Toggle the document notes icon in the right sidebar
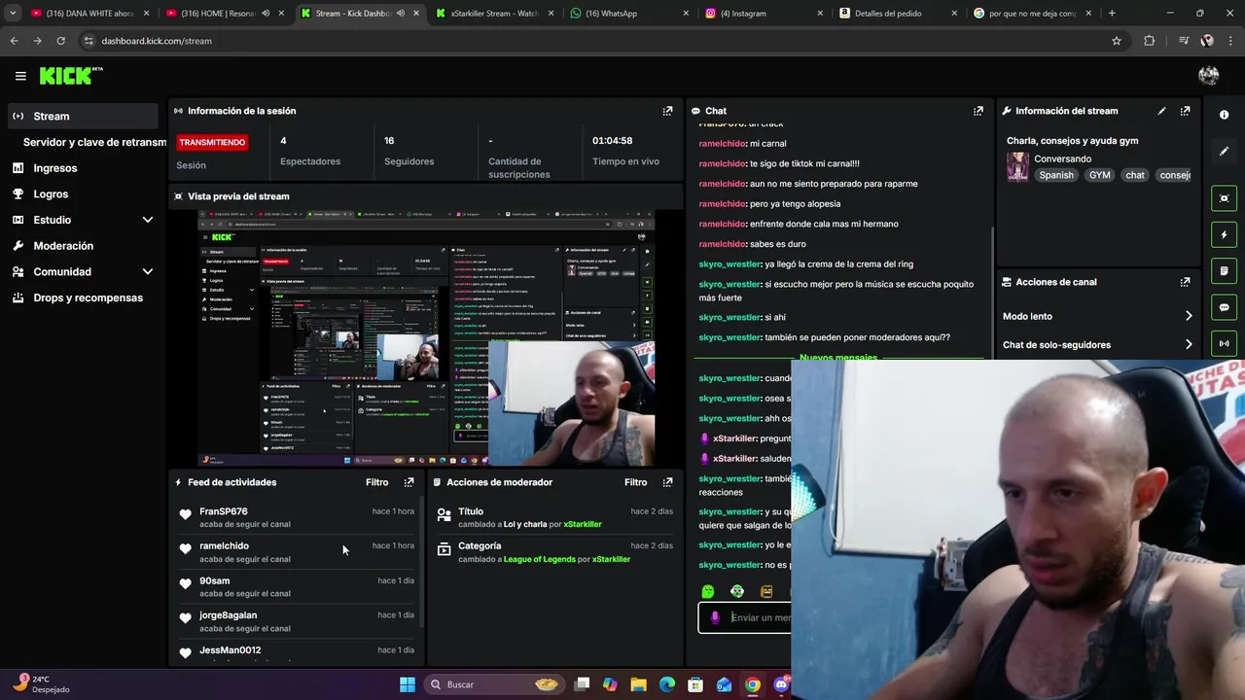The image size is (1245, 700). 1224,270
